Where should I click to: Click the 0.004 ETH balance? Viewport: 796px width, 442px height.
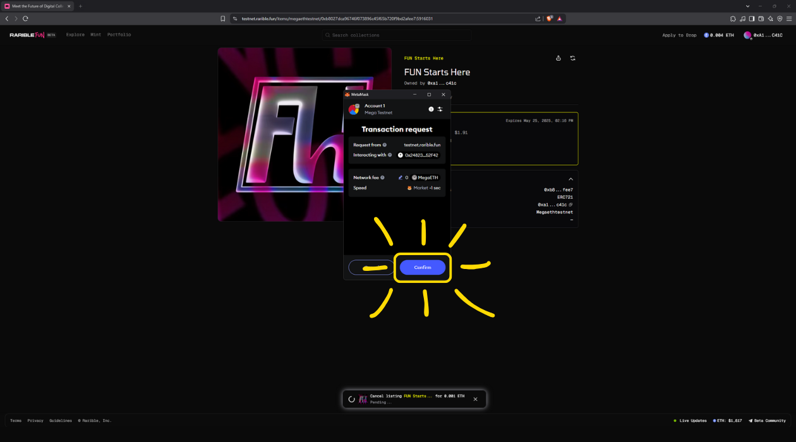tap(719, 35)
